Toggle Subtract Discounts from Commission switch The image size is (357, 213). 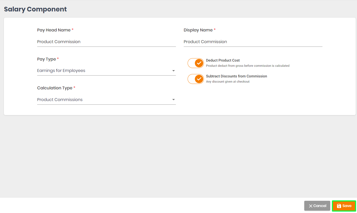[196, 79]
